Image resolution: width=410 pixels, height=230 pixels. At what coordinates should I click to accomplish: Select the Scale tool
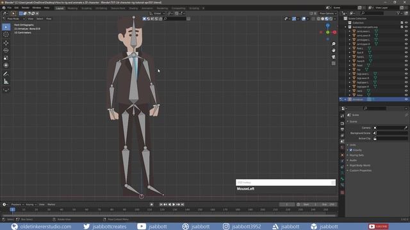click(6, 58)
